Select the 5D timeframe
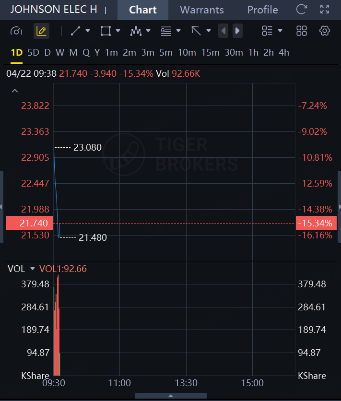This screenshot has height=401, width=341. (x=33, y=53)
